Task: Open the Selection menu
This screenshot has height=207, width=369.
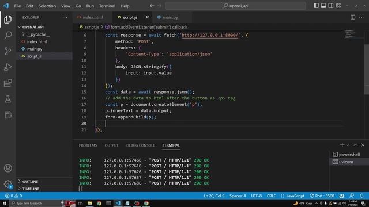Action: [47, 6]
